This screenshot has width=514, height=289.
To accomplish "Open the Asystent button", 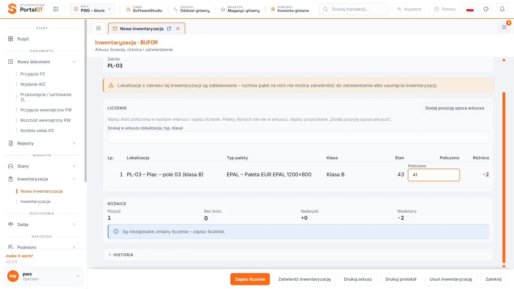I will pos(409,9).
